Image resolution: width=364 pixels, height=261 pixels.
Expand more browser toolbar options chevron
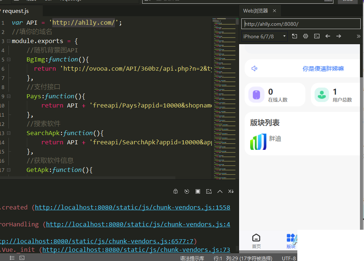[x=358, y=36]
